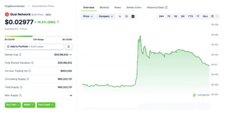Click the Market Cap info icon

20,55
